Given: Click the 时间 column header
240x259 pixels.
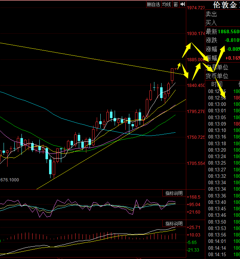Looking at the screenshot, I should click(x=217, y=84).
